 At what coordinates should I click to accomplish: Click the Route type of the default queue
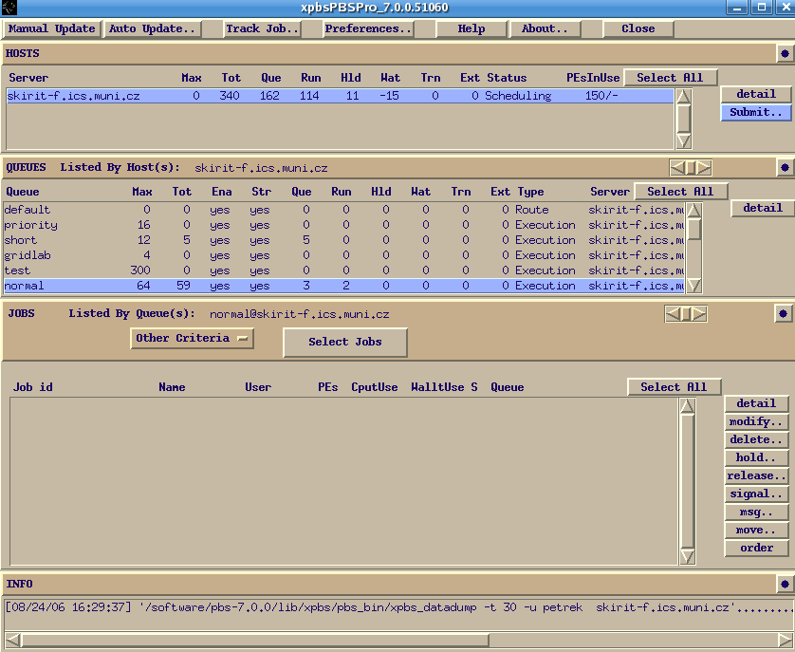(x=532, y=210)
